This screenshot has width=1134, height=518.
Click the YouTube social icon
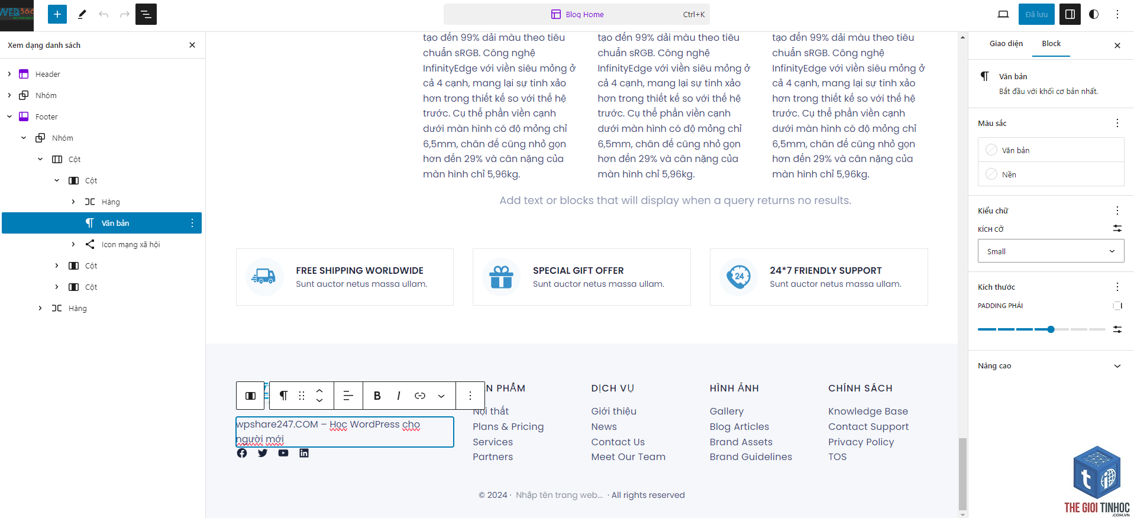tap(283, 453)
